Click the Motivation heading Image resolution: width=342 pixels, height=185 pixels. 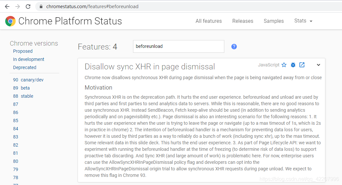[x=98, y=88]
